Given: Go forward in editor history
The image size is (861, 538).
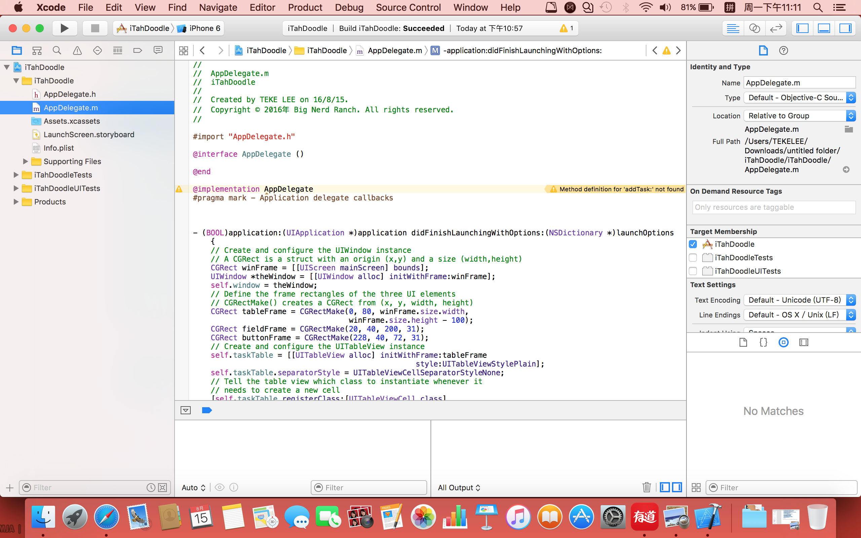Looking at the screenshot, I should pos(221,50).
